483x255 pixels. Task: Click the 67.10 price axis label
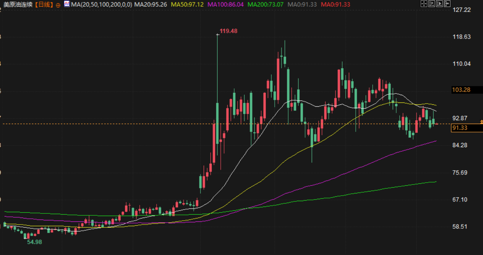point(460,200)
